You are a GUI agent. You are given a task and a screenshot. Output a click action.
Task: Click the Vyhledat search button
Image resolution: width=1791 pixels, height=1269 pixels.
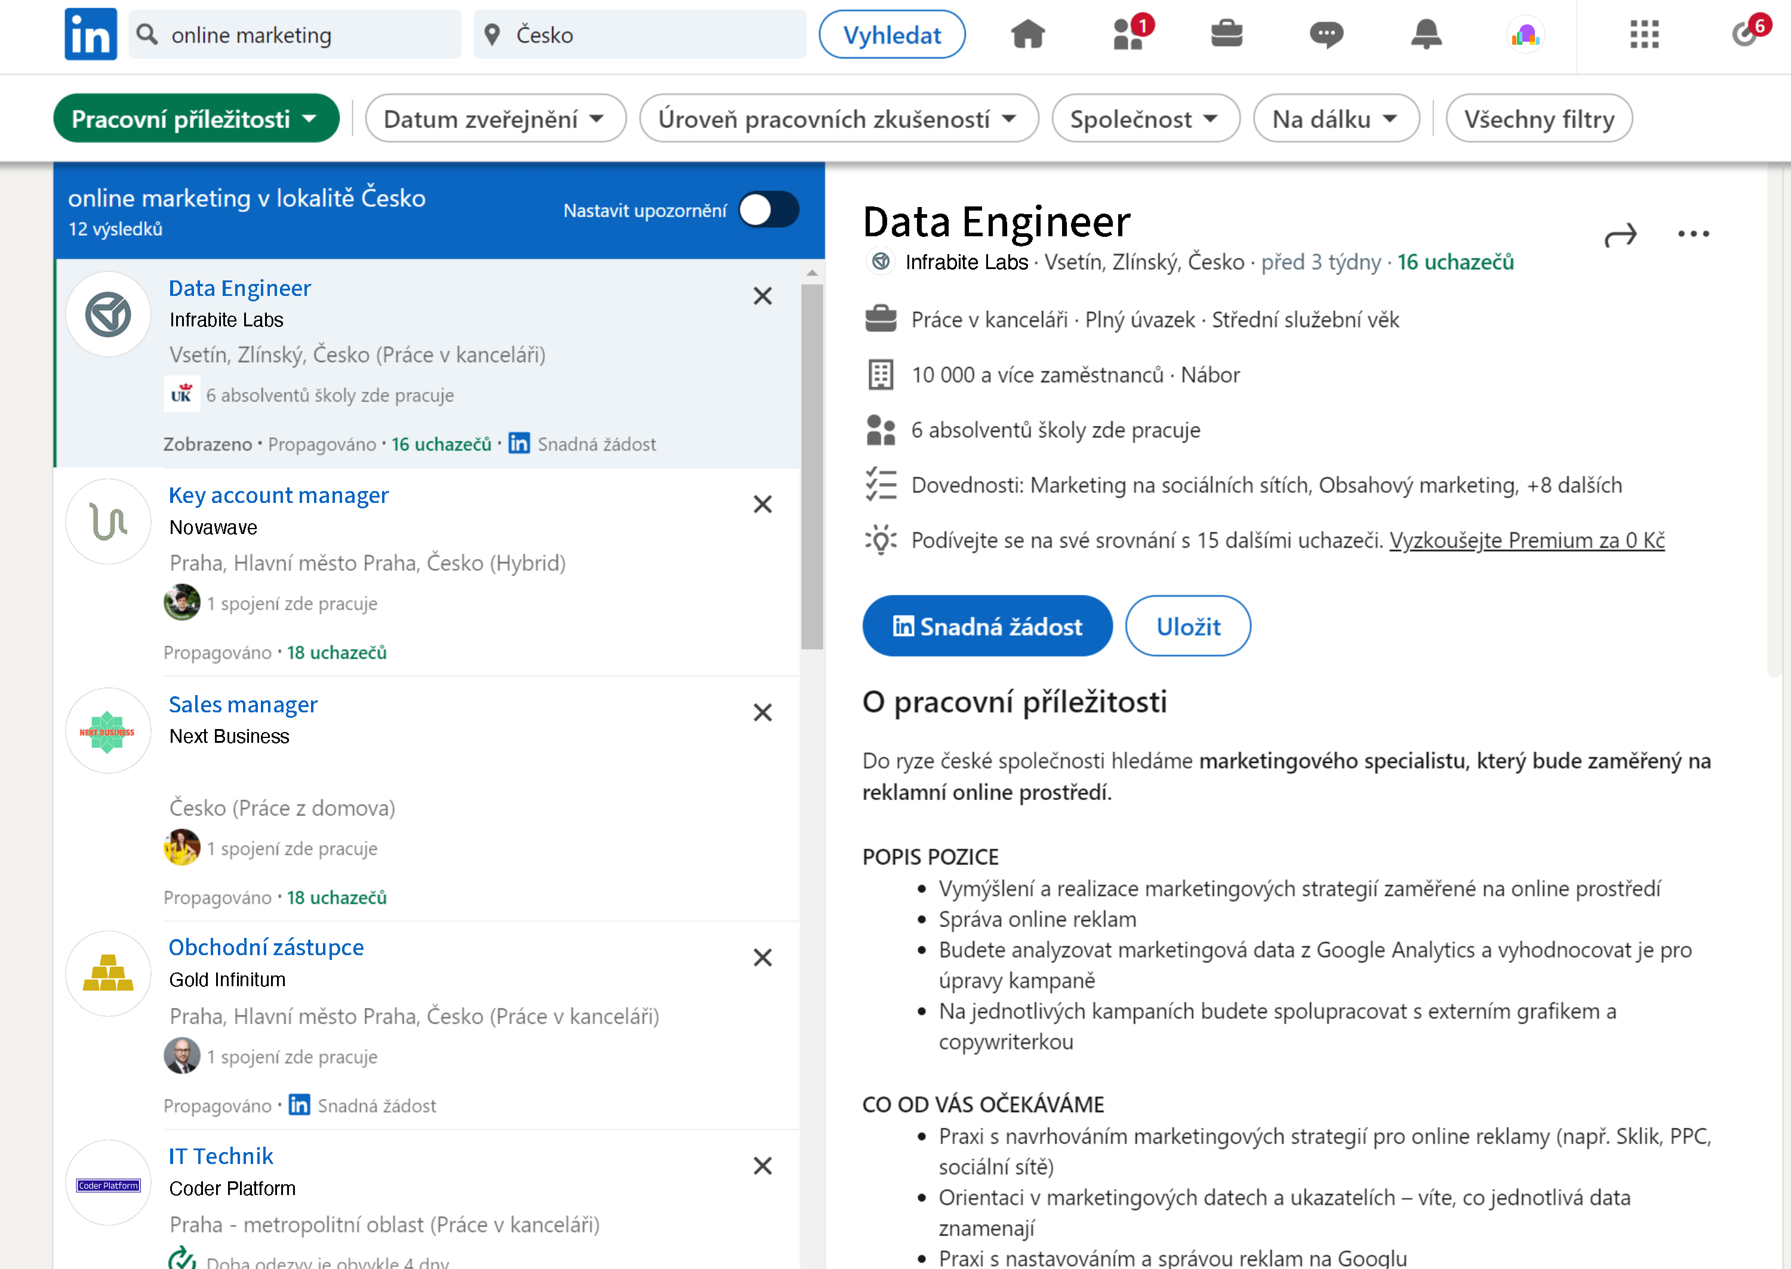point(891,35)
